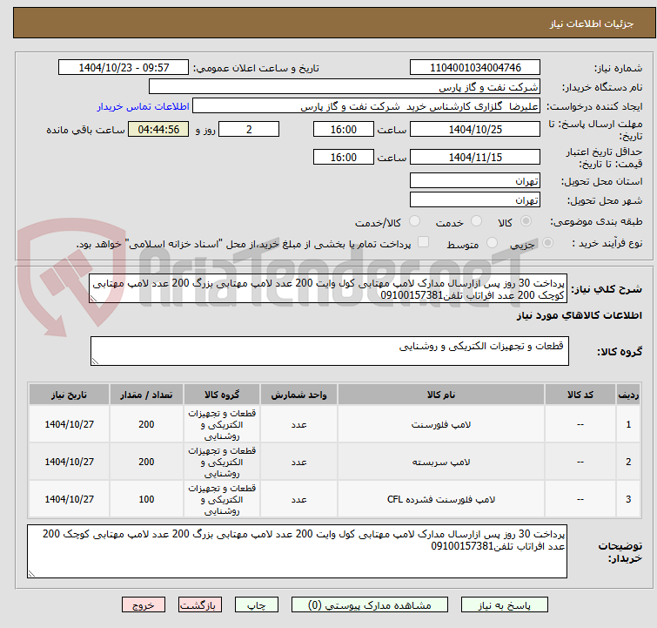Select the متوسط purchase type radio
The width and height of the screenshot is (657, 628).
pos(492,243)
